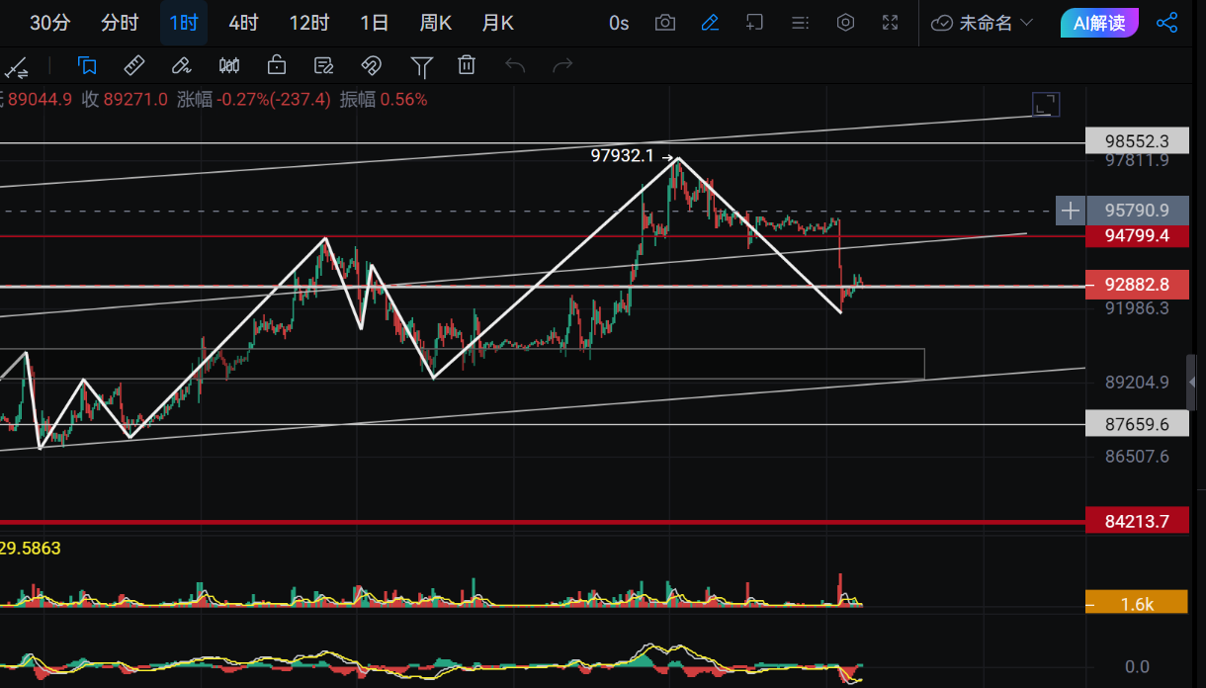1206x688 pixels.
Task: Switch to the 4时 timeframe tab
Action: [243, 23]
